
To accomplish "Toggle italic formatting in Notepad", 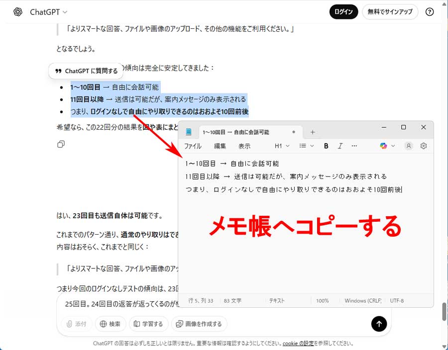I will pyautogui.click(x=340, y=146).
